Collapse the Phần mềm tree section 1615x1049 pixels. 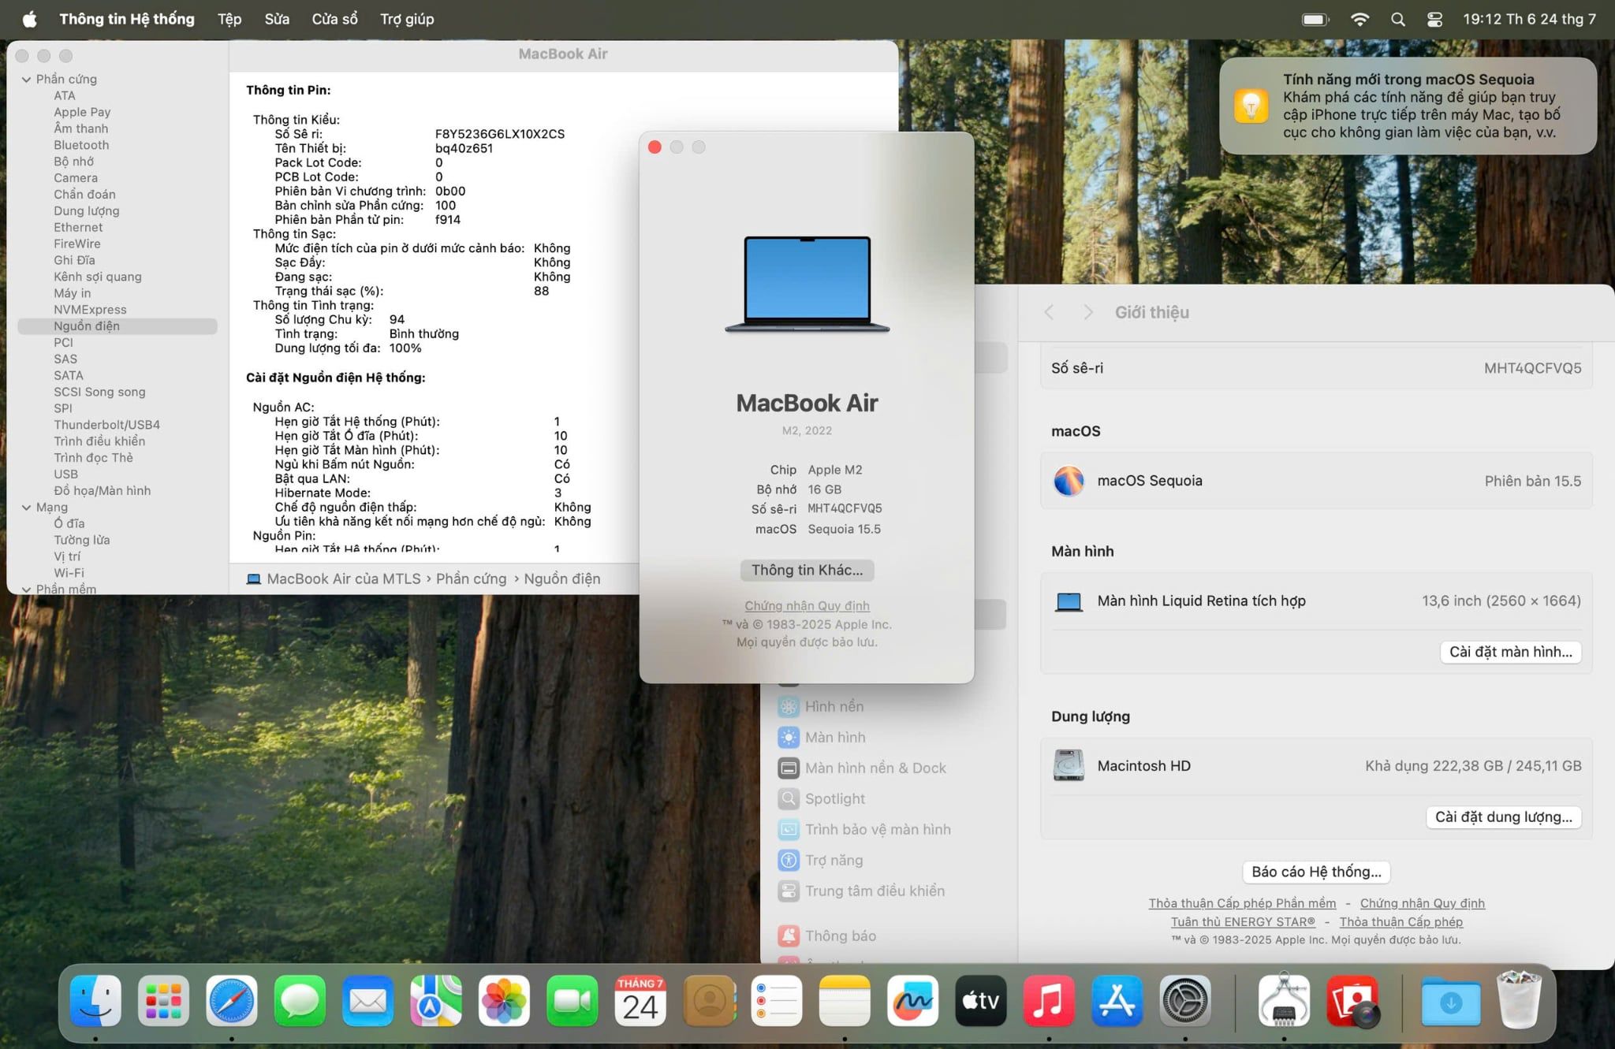coord(27,589)
